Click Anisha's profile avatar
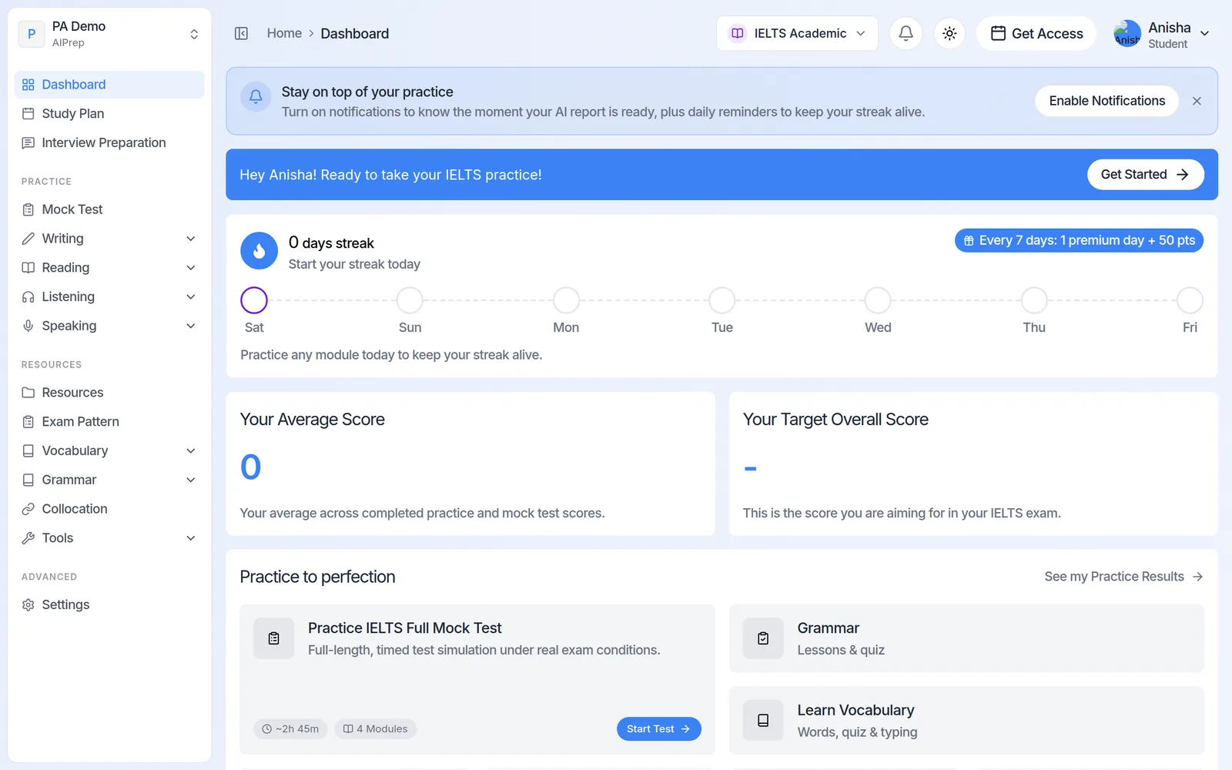 click(1127, 34)
